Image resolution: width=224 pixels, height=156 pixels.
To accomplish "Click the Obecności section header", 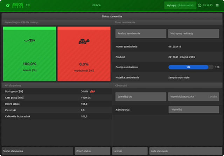I will pos(121,86).
